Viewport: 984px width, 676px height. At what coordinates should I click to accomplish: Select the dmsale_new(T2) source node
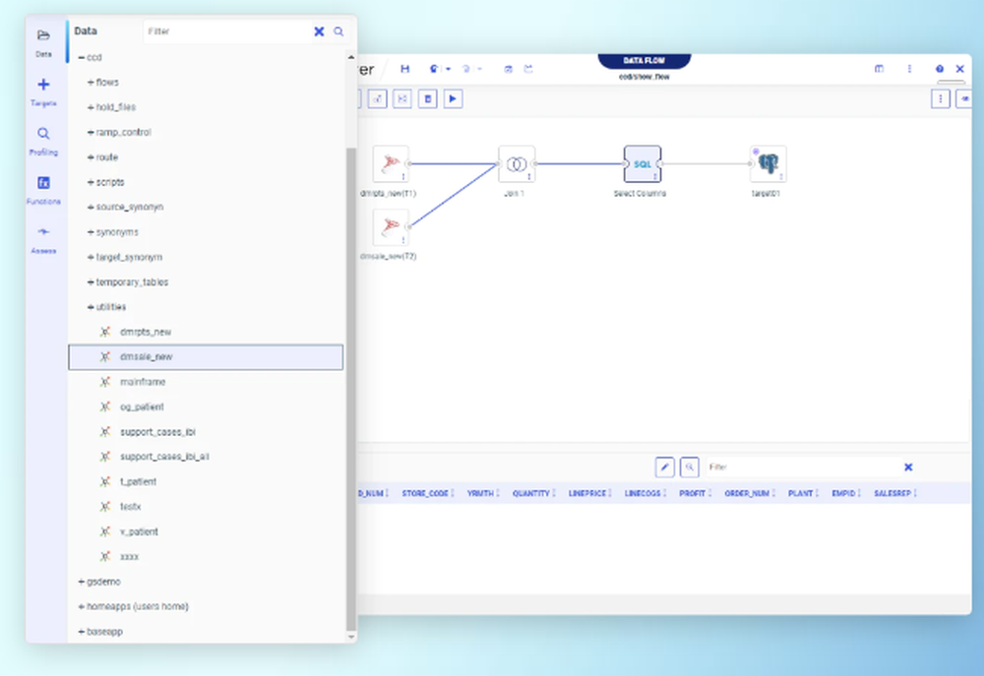pyautogui.click(x=391, y=227)
